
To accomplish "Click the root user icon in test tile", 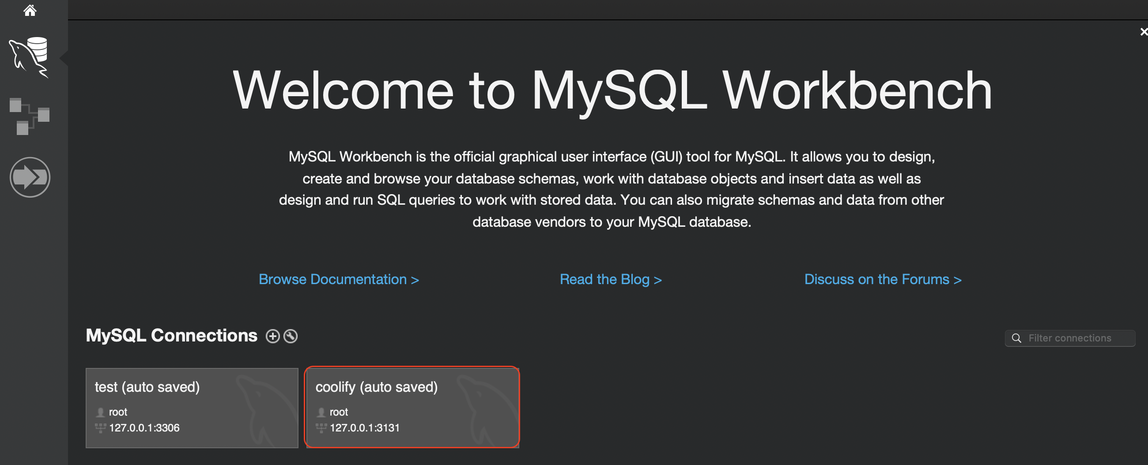I will click(x=100, y=412).
